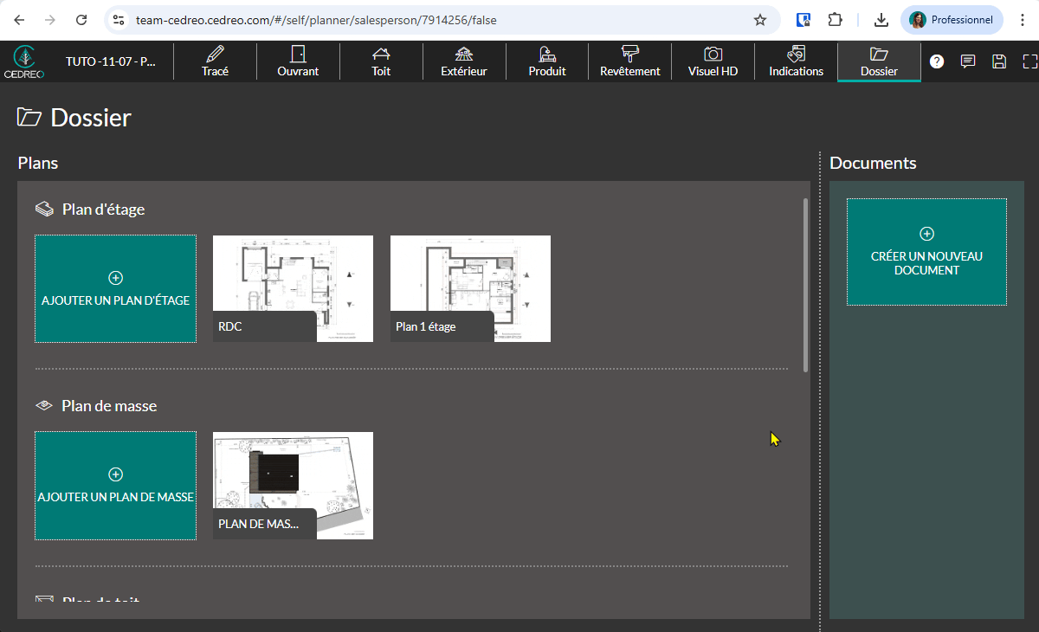Click the Plans panel vertical scrollbar
1039x632 pixels.
tap(806, 286)
